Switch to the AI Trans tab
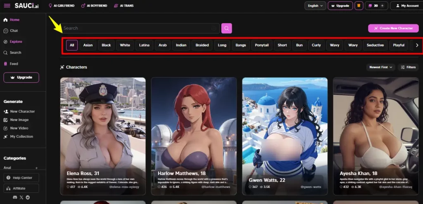Screen dimensions: 423x204 pos(124,6)
